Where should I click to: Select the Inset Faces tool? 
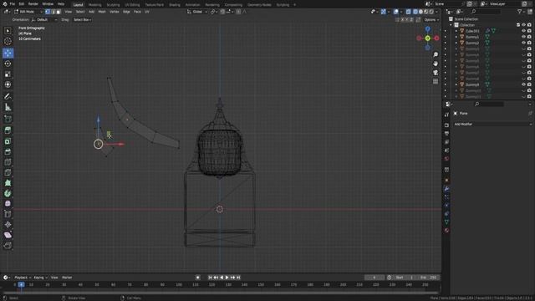(8, 141)
